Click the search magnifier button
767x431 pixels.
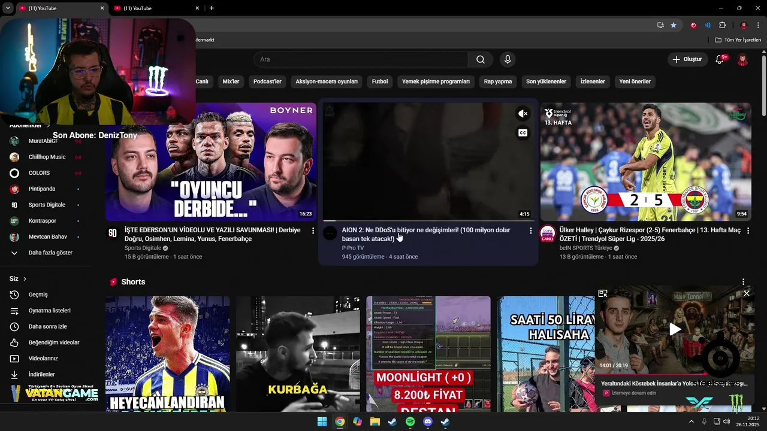click(481, 59)
